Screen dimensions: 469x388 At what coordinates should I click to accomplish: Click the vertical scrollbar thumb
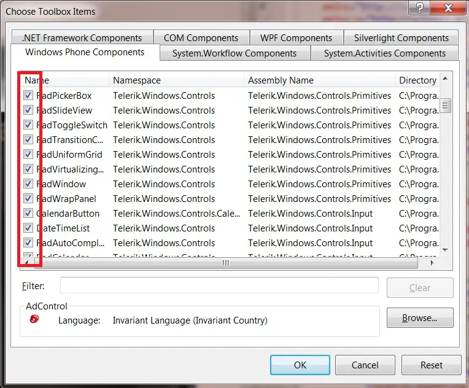[446, 106]
